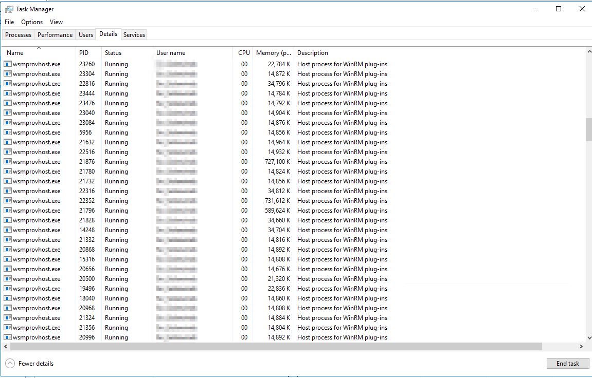
Task: Click process icon for PID 21796 row
Action: (x=8, y=211)
